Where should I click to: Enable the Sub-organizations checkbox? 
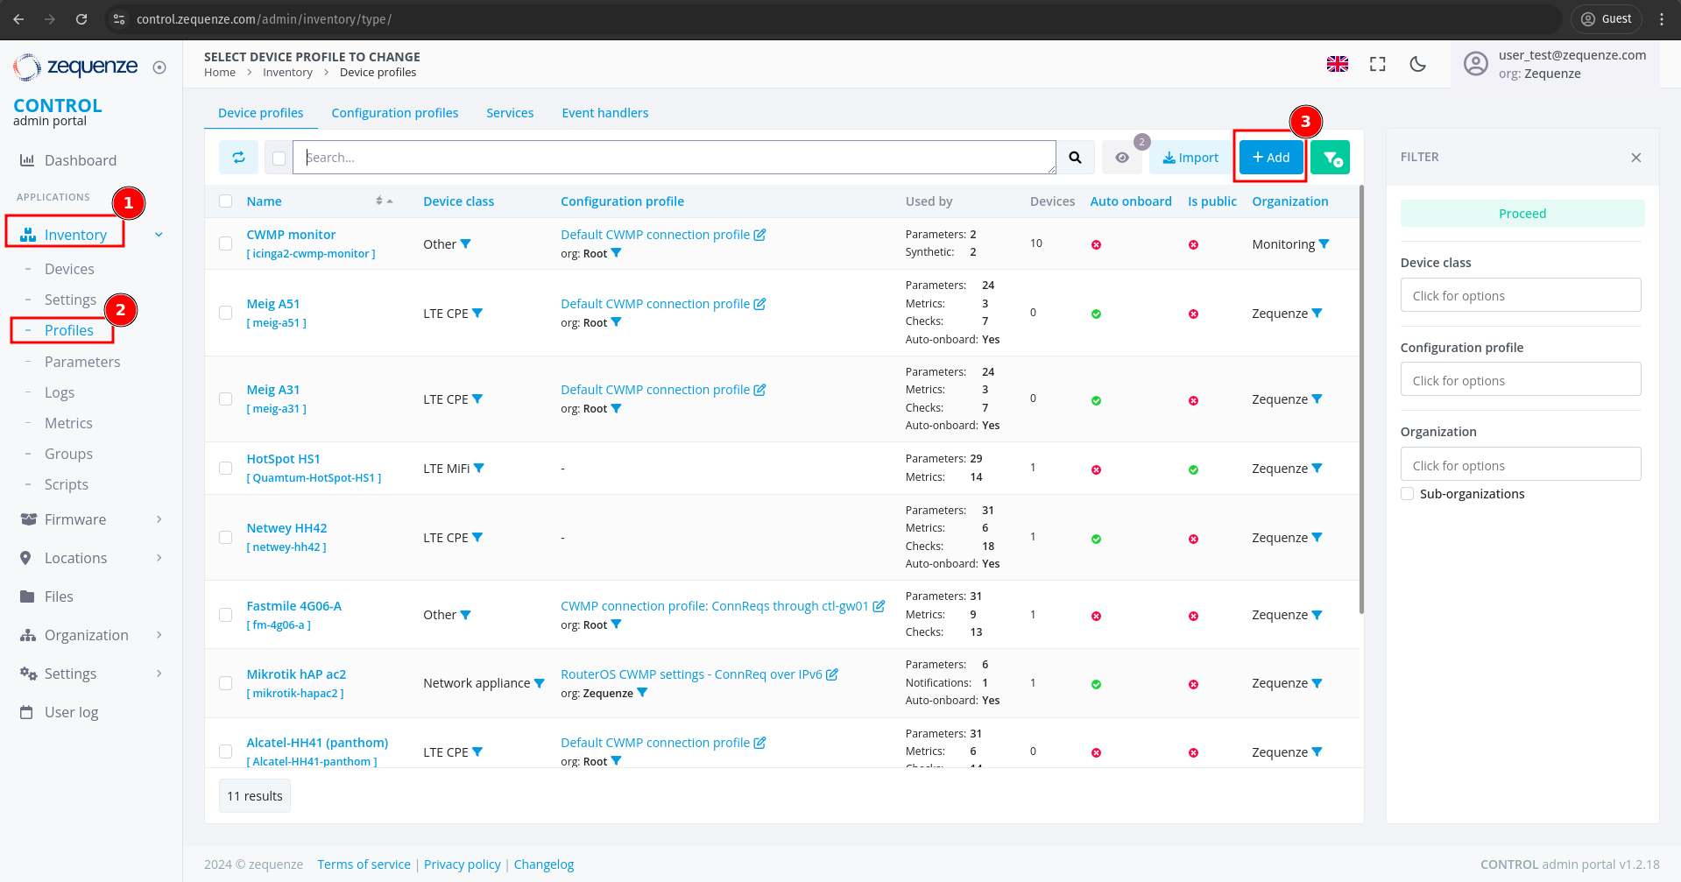1408,494
